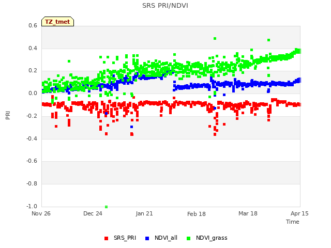Click the Mar 18 x-axis tick label
This screenshot has width=331, height=248.
248,213
